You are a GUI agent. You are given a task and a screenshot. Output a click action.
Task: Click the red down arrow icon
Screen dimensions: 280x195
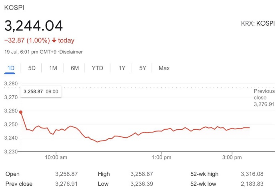[54, 40]
